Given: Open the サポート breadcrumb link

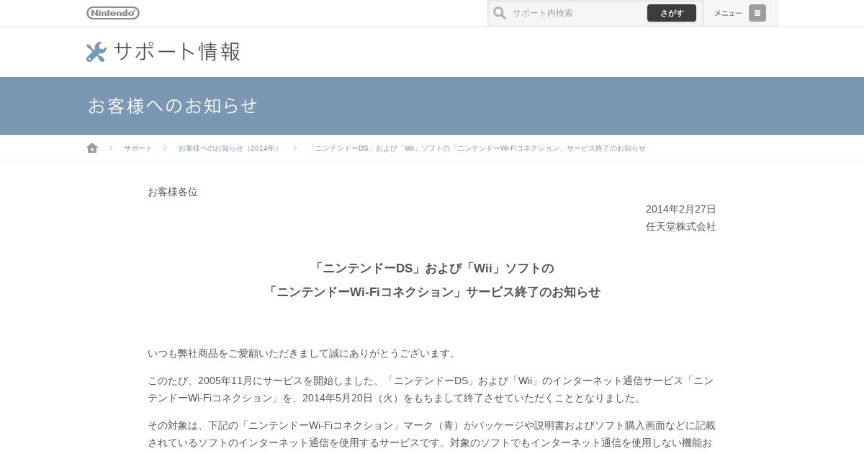Looking at the screenshot, I should (x=138, y=148).
